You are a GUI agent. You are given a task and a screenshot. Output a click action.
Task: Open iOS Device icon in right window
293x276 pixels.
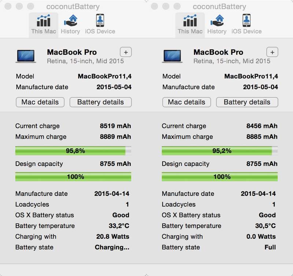coord(246,24)
